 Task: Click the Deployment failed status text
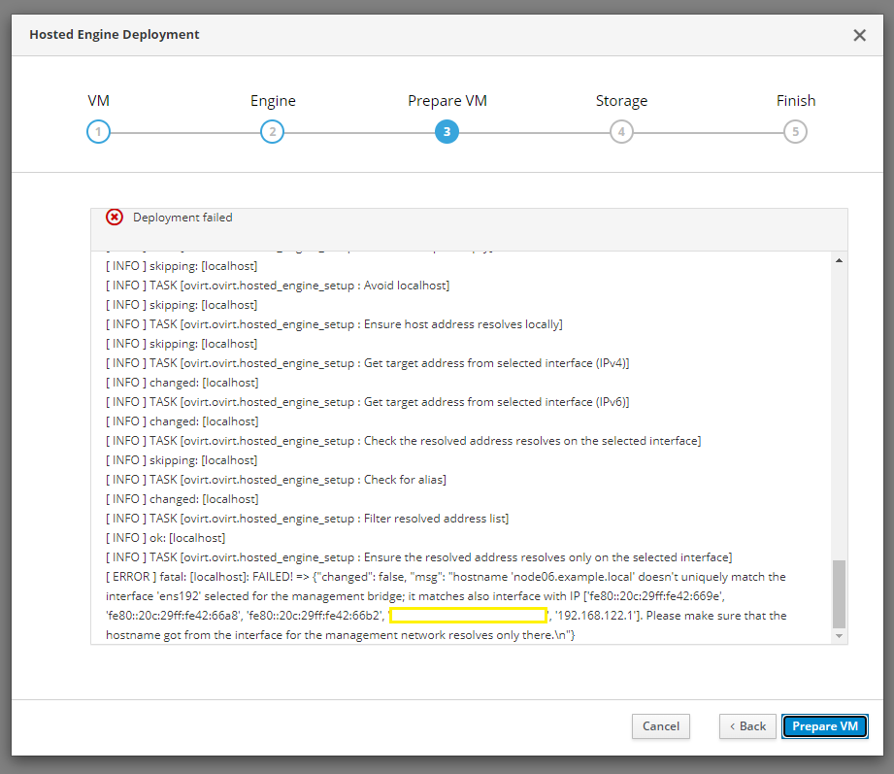coord(182,218)
